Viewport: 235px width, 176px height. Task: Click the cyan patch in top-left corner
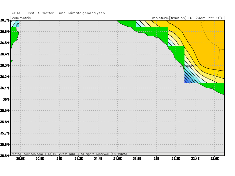(x=15, y=24)
